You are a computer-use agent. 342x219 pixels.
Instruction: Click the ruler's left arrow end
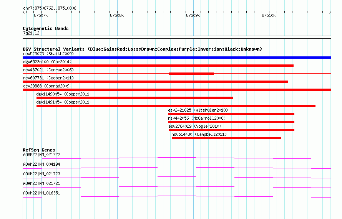pos(24,12)
